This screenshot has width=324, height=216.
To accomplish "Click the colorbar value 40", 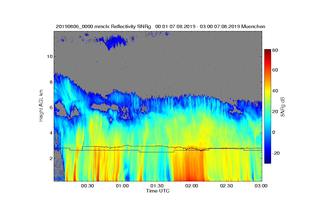I will 275,91.
